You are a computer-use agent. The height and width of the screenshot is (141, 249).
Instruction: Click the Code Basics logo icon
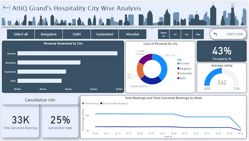(x=7, y=8)
